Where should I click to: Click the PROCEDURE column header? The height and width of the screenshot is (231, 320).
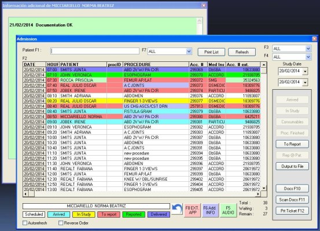156,64
